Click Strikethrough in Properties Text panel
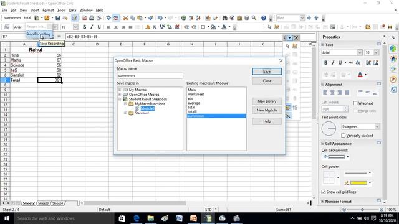 click(350, 63)
